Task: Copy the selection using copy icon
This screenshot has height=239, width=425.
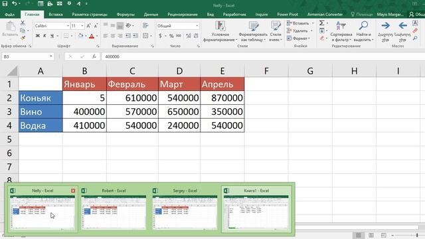Action: click(x=23, y=31)
